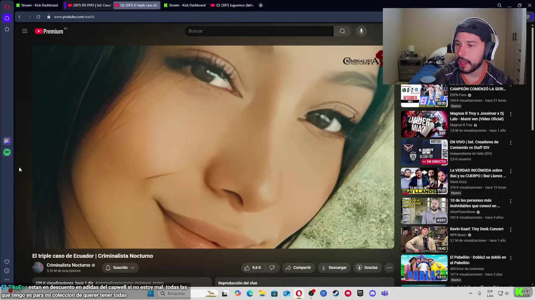Open EN VIVO Sel. Creadores vs Staff IDV

pyautogui.click(x=424, y=152)
